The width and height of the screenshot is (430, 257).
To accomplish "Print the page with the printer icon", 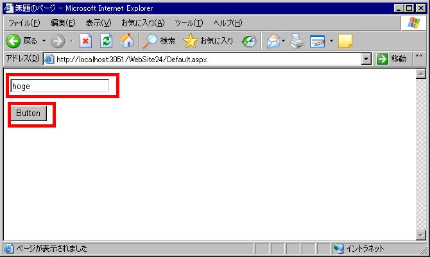I will pos(297,41).
